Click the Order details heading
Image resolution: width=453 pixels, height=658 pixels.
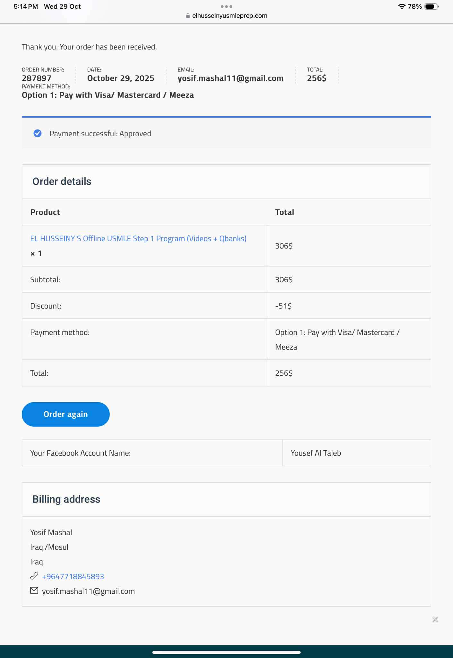[x=62, y=182]
